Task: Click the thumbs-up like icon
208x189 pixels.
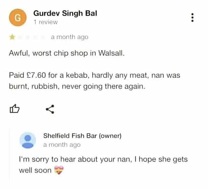Action: point(15,109)
